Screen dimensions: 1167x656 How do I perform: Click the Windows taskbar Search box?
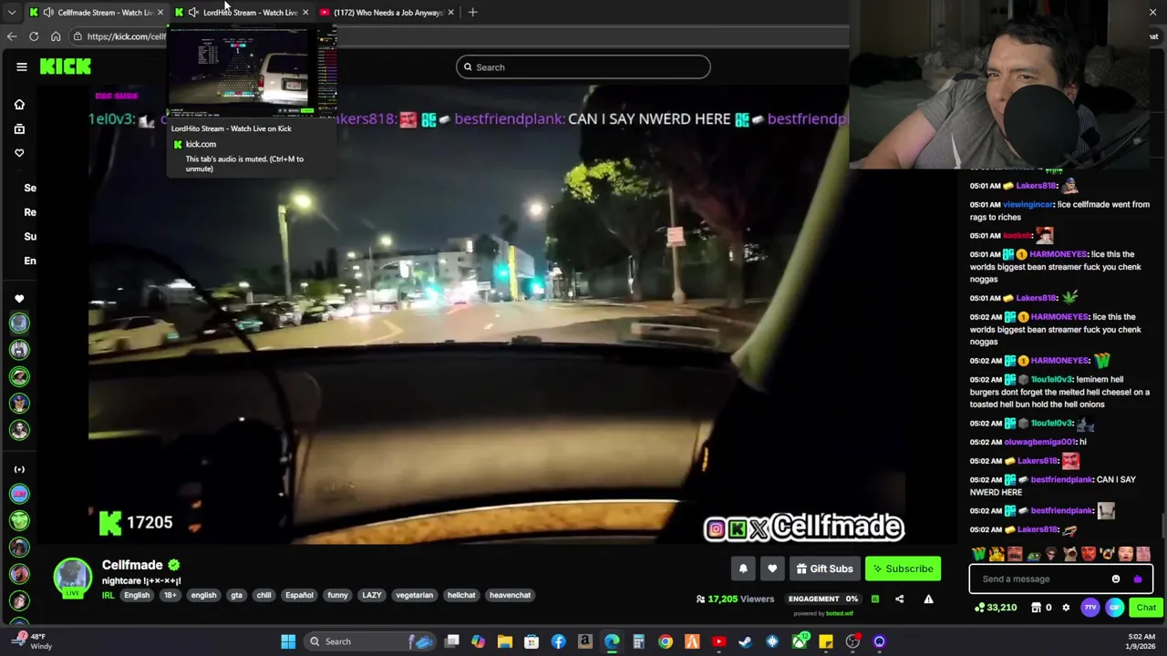[372, 641]
